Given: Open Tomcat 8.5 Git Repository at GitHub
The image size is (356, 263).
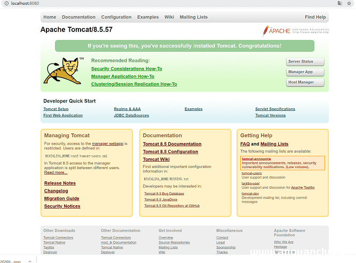Looking at the screenshot, I should coord(172,206).
